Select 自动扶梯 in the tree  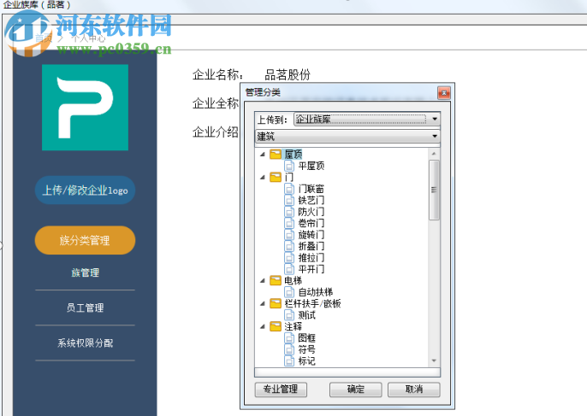(x=316, y=292)
